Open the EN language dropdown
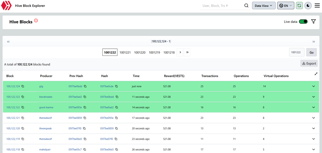The height and width of the screenshot is (153, 322). 286,6
